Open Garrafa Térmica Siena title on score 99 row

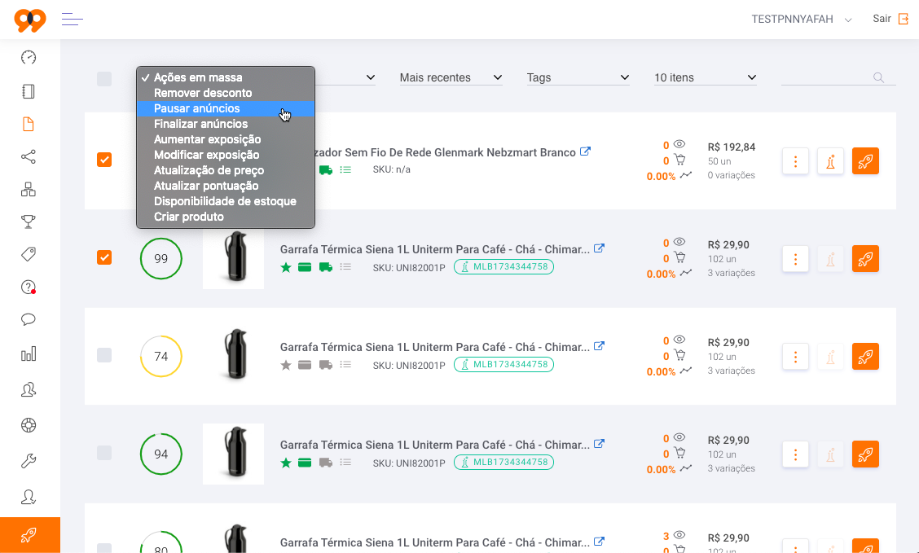(x=435, y=249)
